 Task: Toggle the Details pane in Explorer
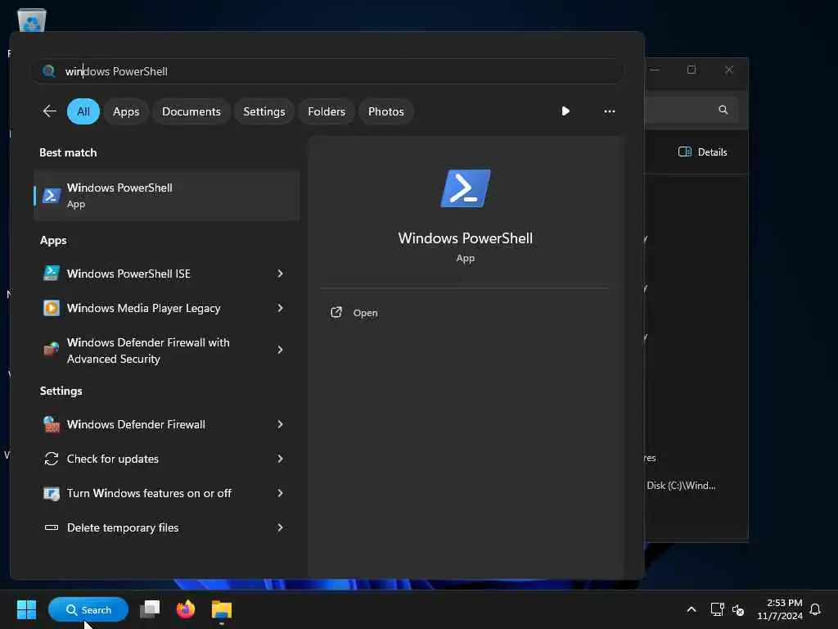(702, 152)
